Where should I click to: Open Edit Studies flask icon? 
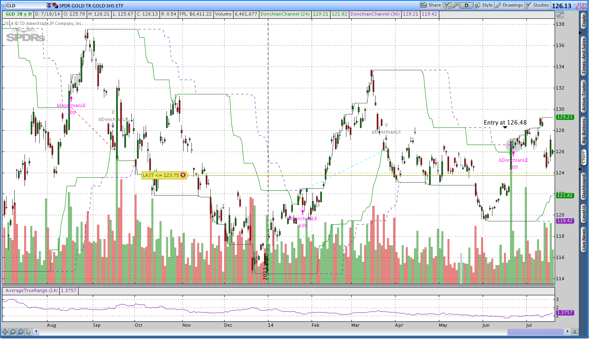click(x=446, y=5)
